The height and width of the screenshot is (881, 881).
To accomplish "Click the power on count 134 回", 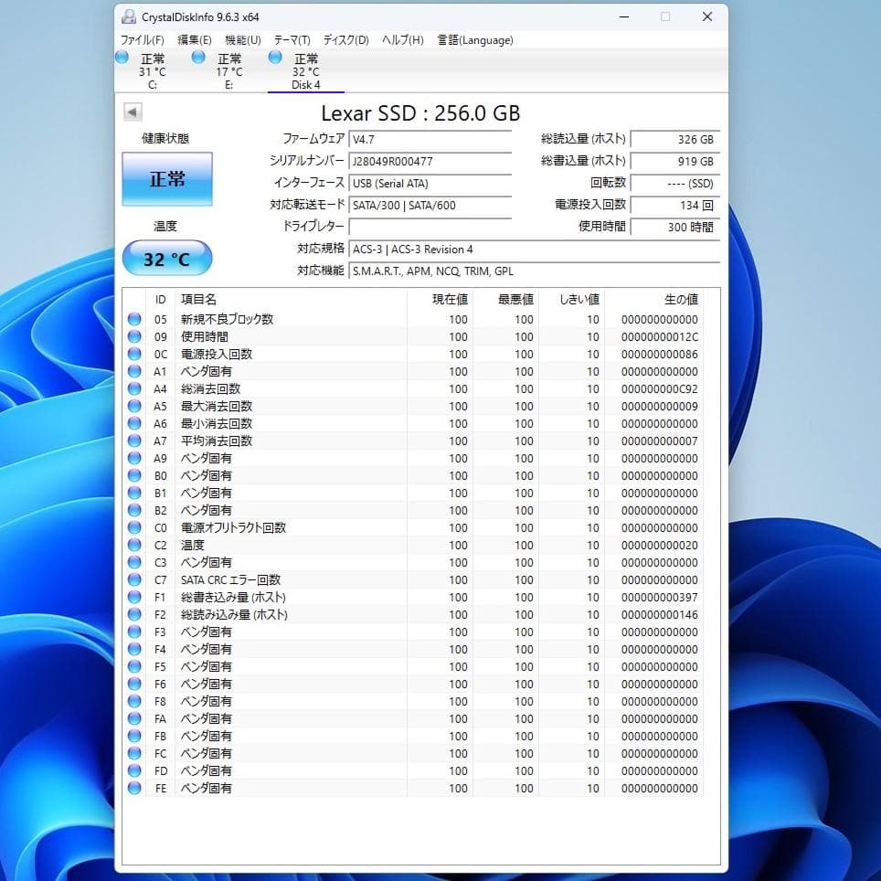I will [x=675, y=205].
